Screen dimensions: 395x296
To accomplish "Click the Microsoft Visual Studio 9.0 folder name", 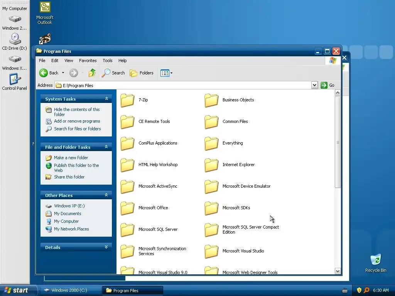I will [x=163, y=272].
